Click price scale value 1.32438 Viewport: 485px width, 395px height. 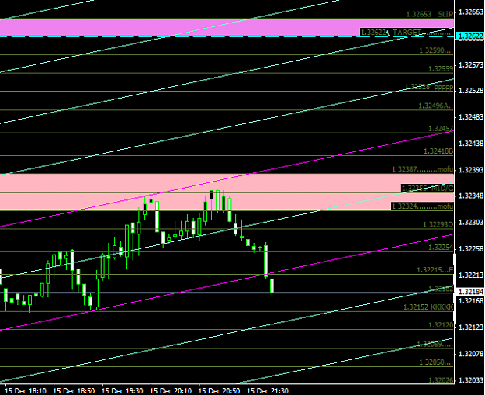tap(470, 144)
